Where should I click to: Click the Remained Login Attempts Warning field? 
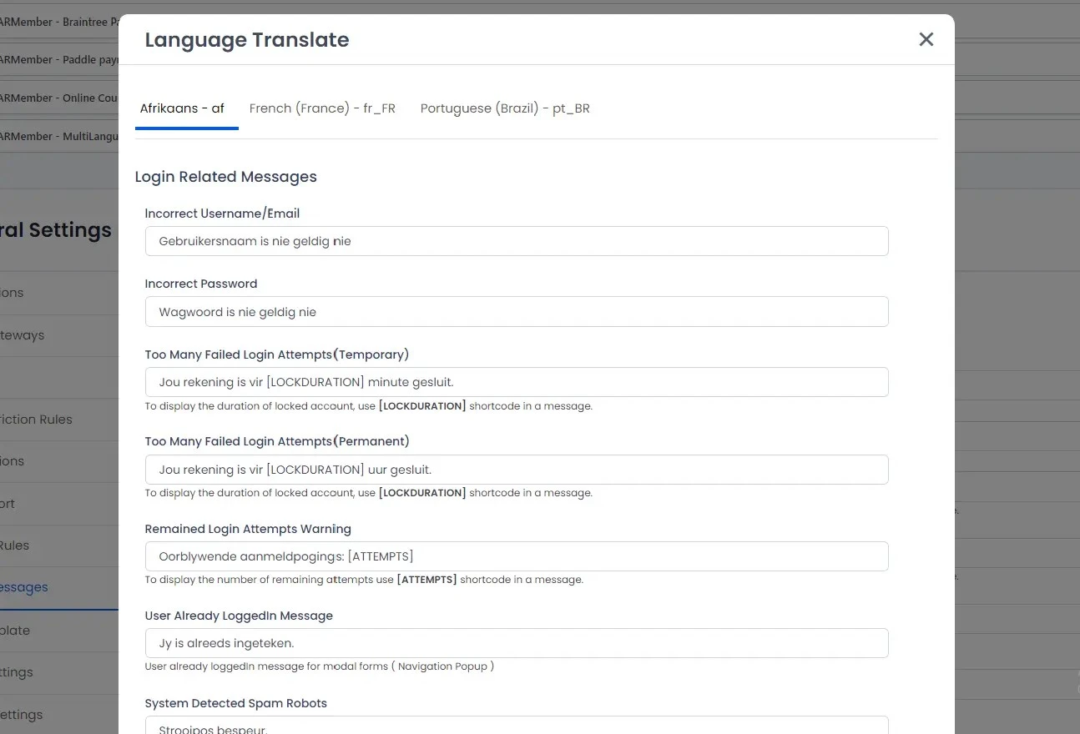tap(516, 556)
